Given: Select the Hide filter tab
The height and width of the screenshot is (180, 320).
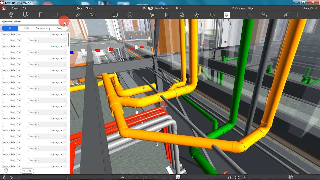Looking at the screenshot, I should pyautogui.click(x=27, y=28).
